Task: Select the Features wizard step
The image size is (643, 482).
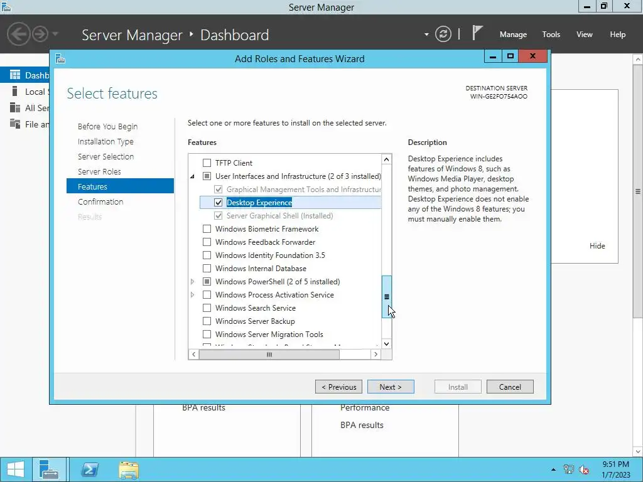Action: click(120, 186)
